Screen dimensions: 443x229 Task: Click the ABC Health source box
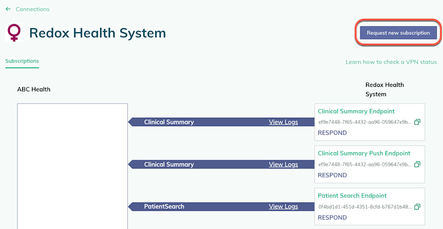coord(73,166)
